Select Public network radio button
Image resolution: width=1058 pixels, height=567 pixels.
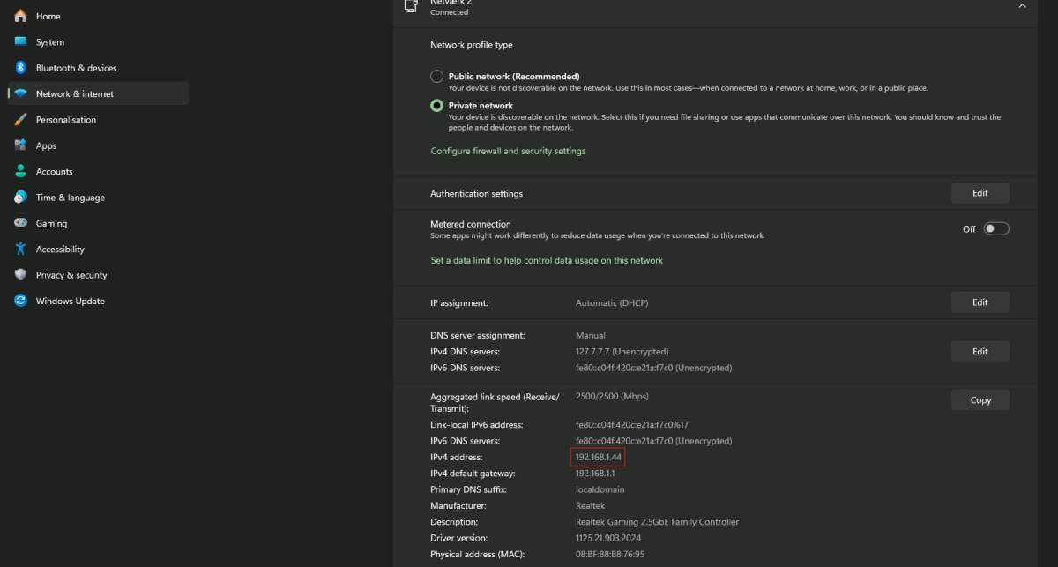point(436,77)
